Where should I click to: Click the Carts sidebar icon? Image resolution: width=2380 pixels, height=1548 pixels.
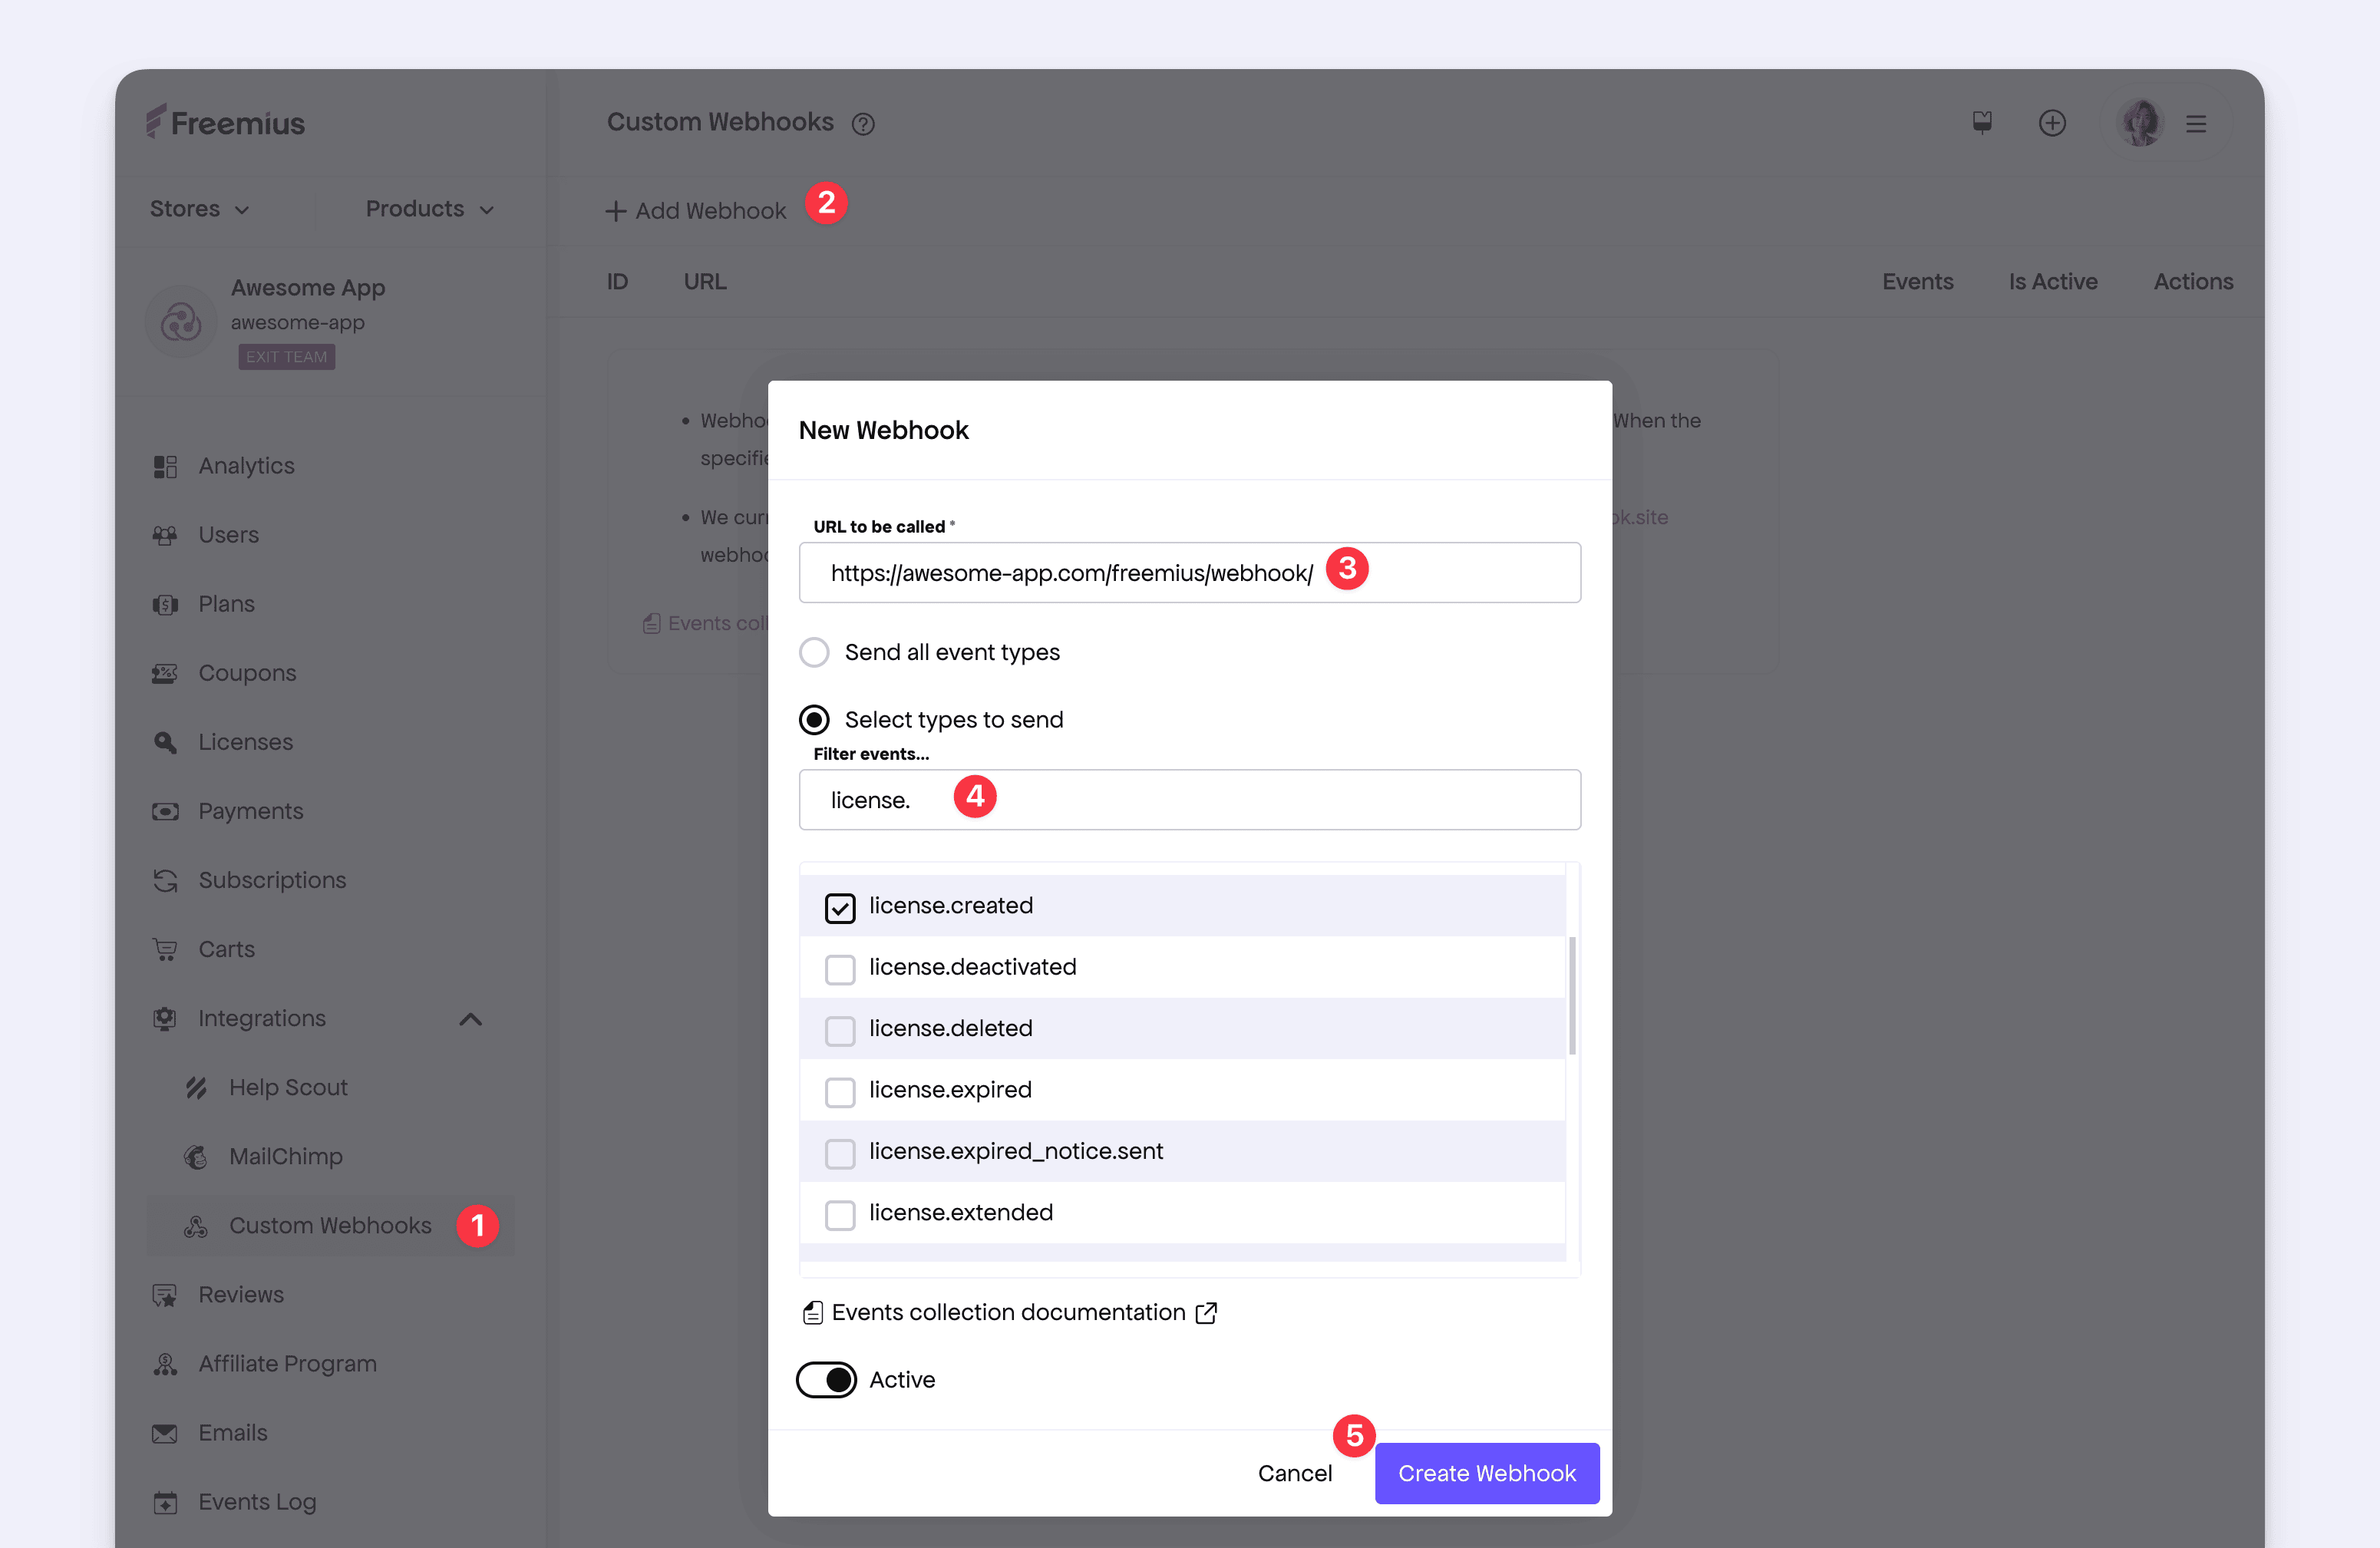[x=165, y=950]
